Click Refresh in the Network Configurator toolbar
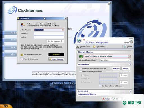This screenshot has height=108, width=144. click(128, 47)
